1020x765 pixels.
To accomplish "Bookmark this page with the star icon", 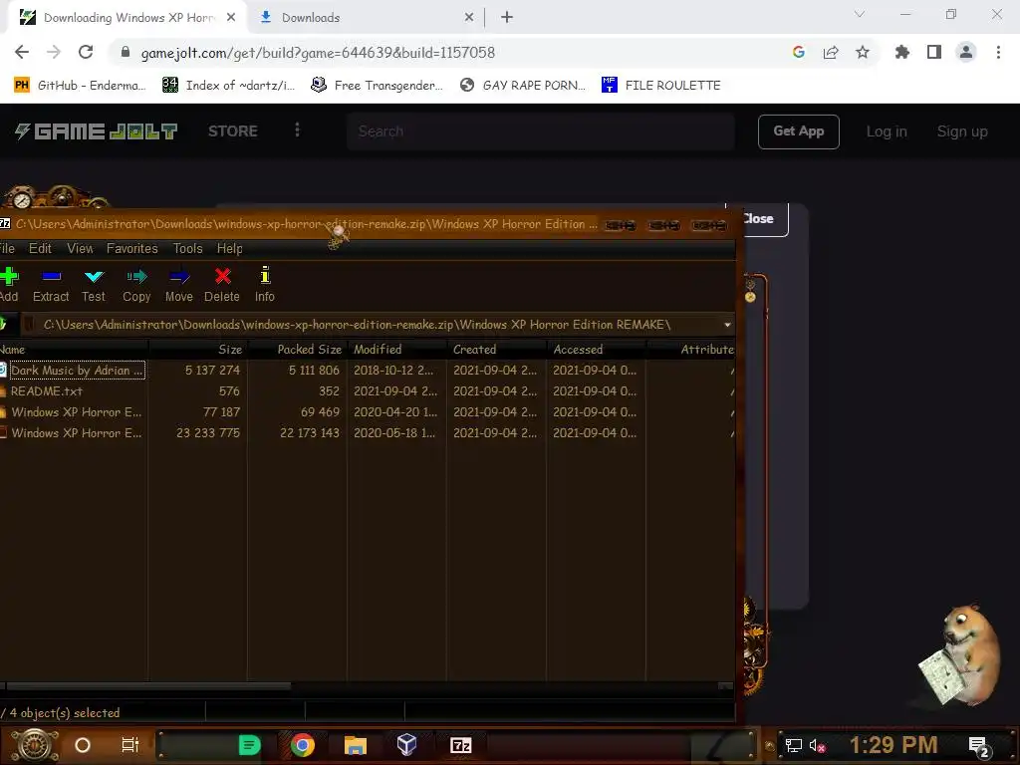I will [863, 52].
